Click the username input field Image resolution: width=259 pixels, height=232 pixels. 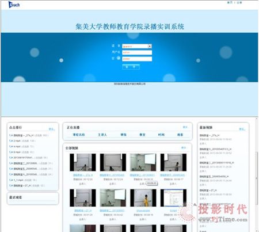pos(137,52)
